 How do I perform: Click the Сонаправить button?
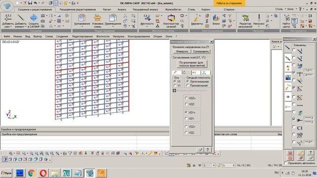coord(201,51)
